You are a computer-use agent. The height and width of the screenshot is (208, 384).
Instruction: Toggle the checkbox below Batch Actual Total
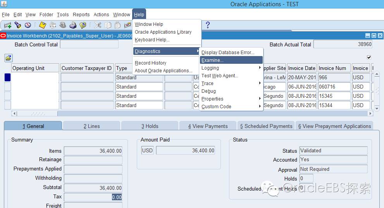pos(369,58)
